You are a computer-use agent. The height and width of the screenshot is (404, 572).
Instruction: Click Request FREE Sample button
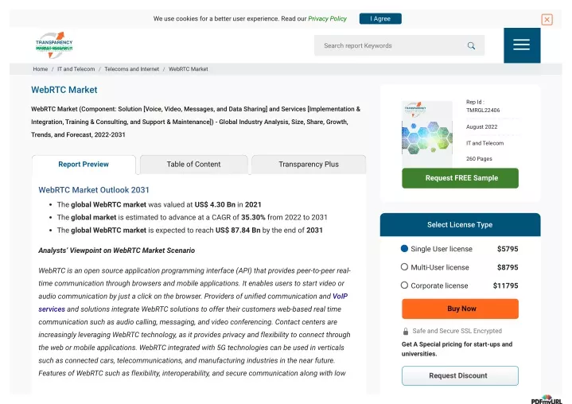(x=460, y=178)
